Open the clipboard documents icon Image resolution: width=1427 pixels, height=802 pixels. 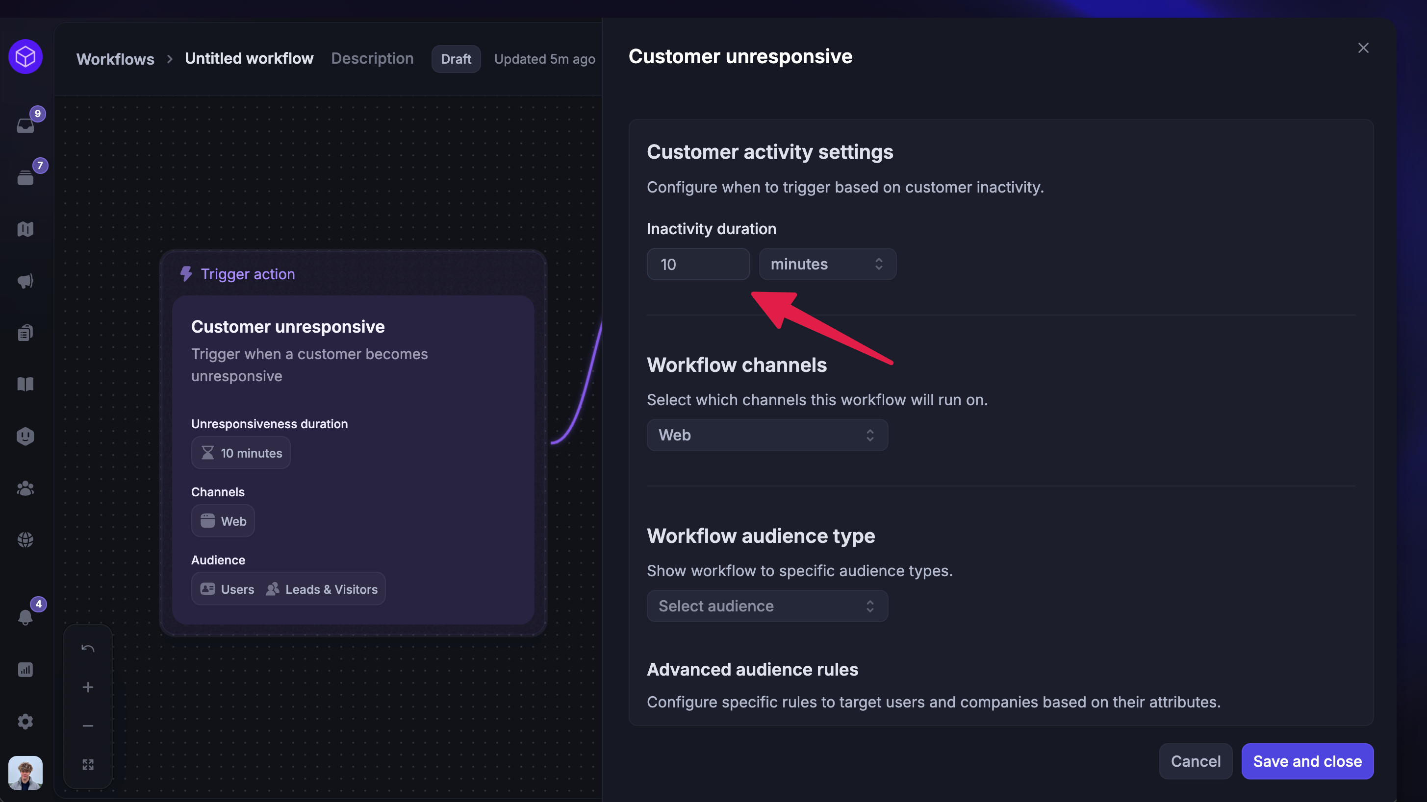coord(25,333)
